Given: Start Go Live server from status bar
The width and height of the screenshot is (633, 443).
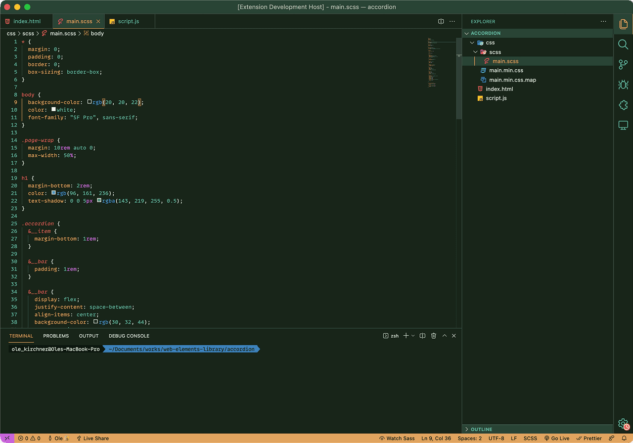Looking at the screenshot, I should [x=557, y=438].
